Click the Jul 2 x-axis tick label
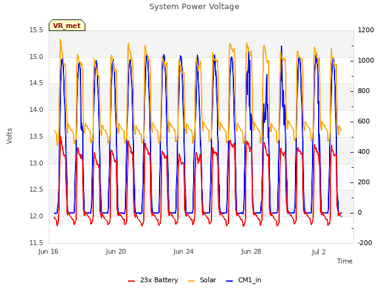This screenshot has height=292, width=390. point(319,252)
